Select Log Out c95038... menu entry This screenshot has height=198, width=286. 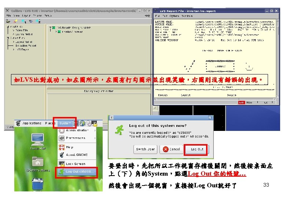(x=77, y=172)
